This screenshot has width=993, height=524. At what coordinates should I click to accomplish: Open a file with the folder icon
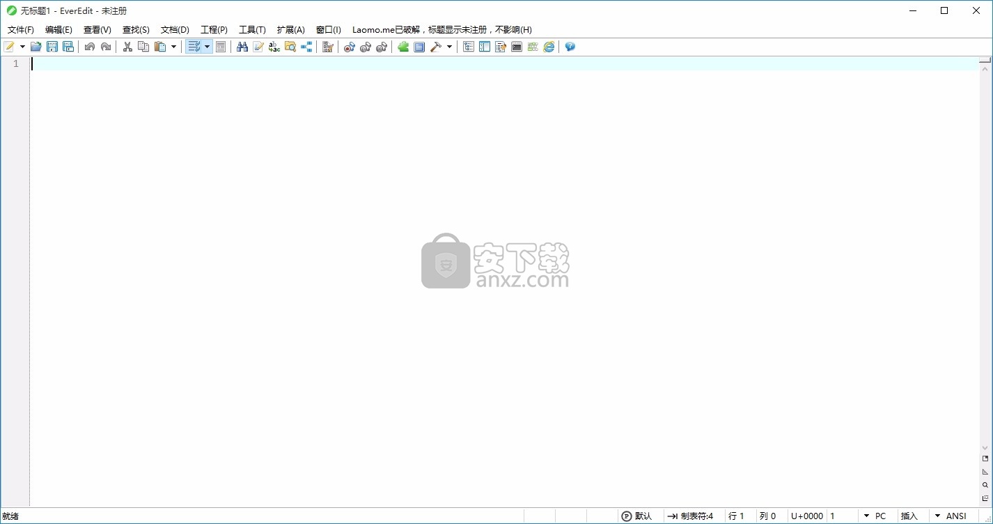point(36,47)
